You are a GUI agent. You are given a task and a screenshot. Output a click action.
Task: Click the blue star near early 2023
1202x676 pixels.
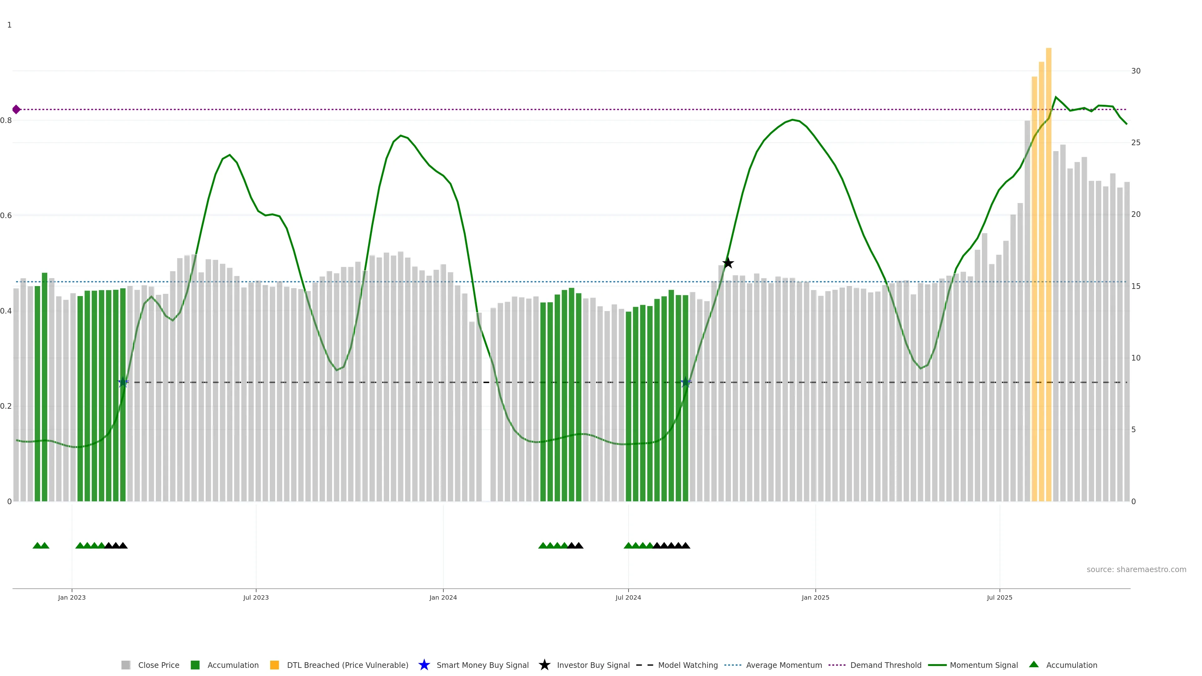(123, 382)
